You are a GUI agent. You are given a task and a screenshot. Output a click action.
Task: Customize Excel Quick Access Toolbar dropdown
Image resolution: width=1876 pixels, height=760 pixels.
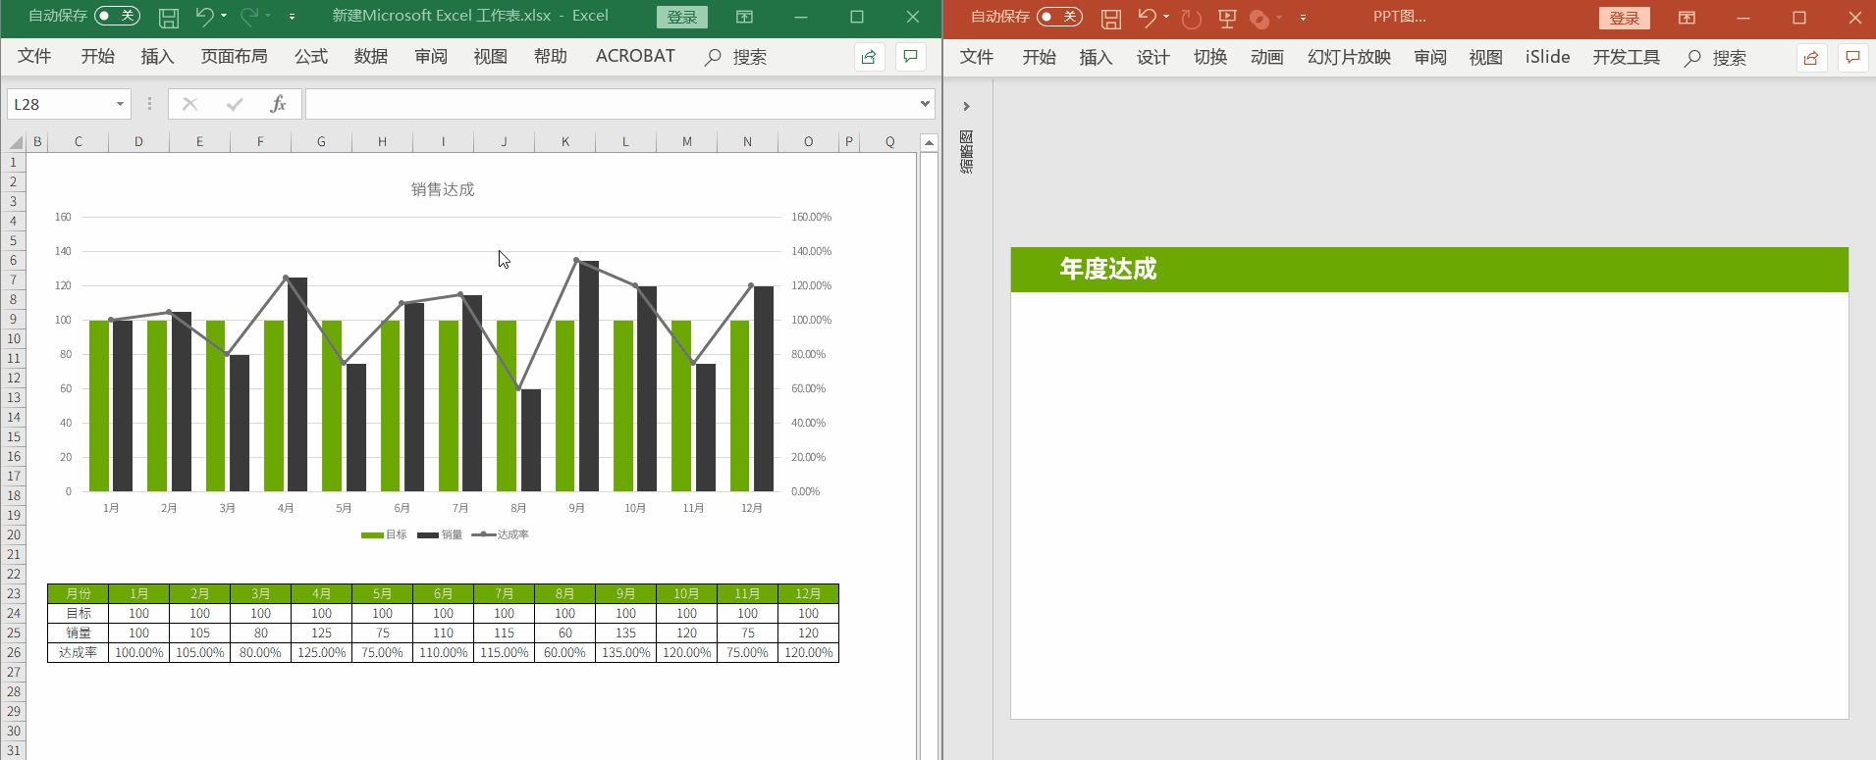(x=292, y=17)
